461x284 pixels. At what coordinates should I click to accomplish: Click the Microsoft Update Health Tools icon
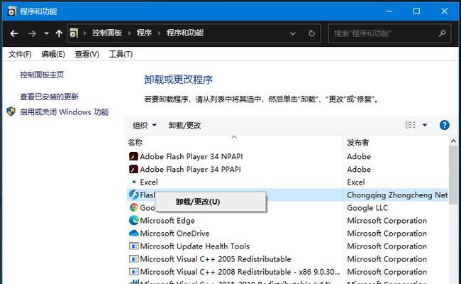[x=134, y=246]
